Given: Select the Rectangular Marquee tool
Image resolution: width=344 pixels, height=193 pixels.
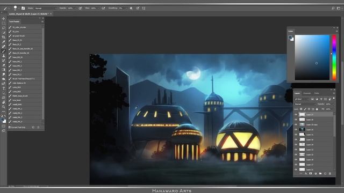Looking at the screenshot, I should pos(4,24).
